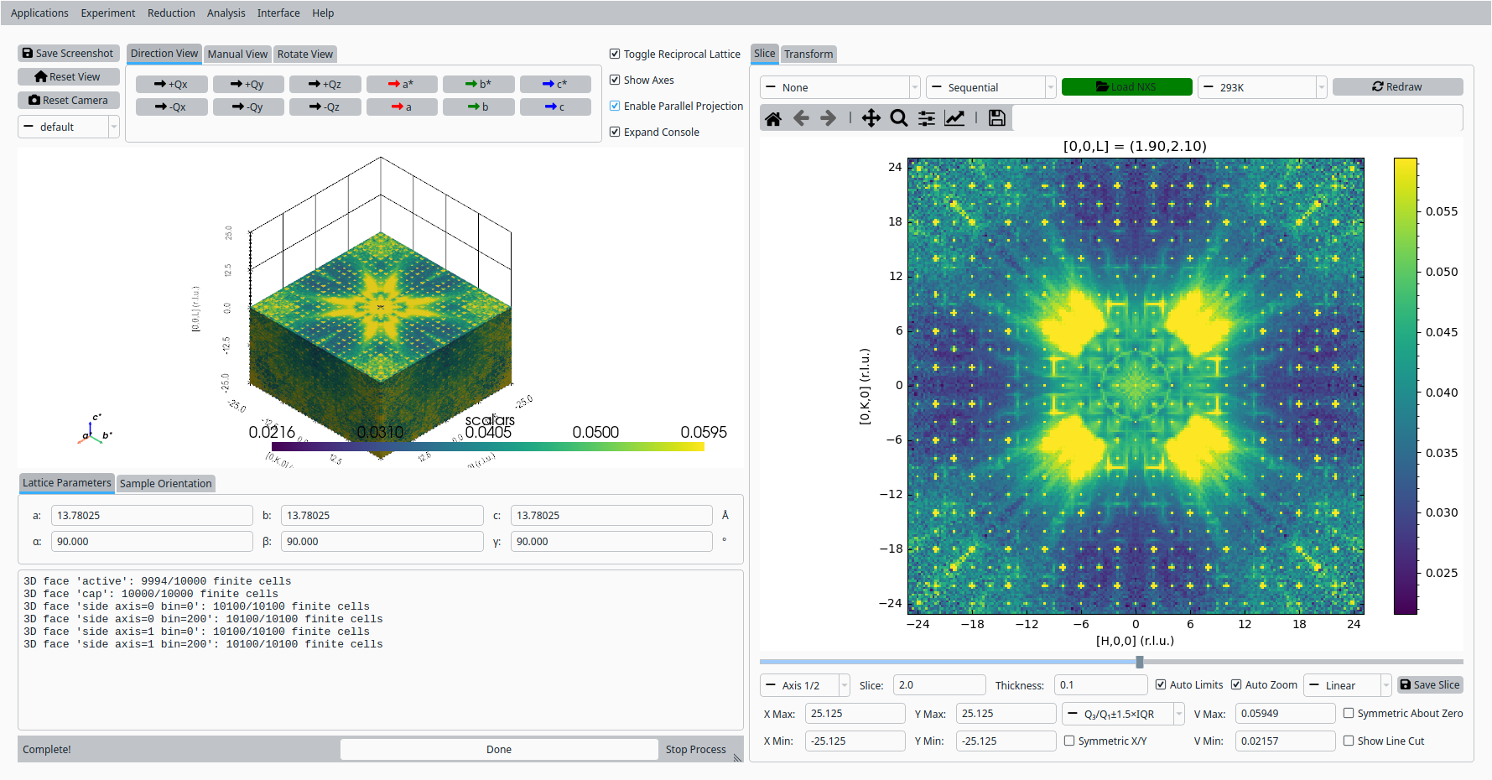Select the Lattice Parameters tab
Screen dimensions: 1492x780
point(66,482)
